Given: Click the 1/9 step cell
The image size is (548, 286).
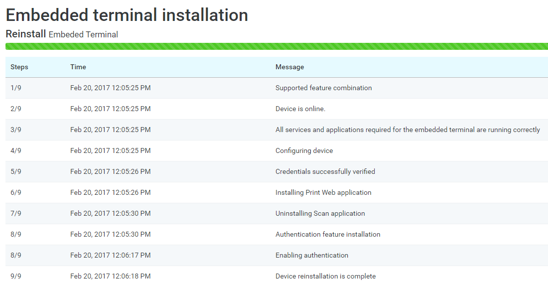Looking at the screenshot, I should pyautogui.click(x=16, y=88).
